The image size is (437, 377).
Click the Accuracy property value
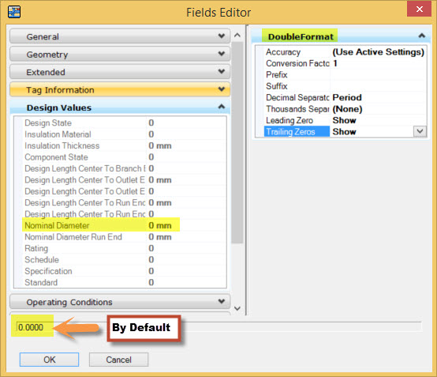coord(378,52)
